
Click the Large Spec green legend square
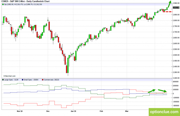click(3, 80)
